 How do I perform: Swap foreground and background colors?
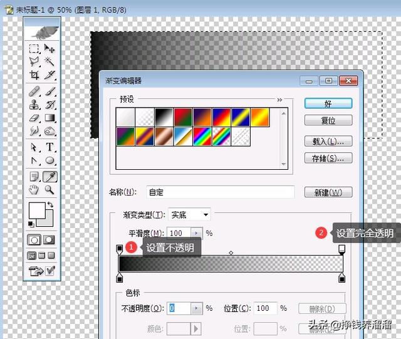click(x=50, y=205)
